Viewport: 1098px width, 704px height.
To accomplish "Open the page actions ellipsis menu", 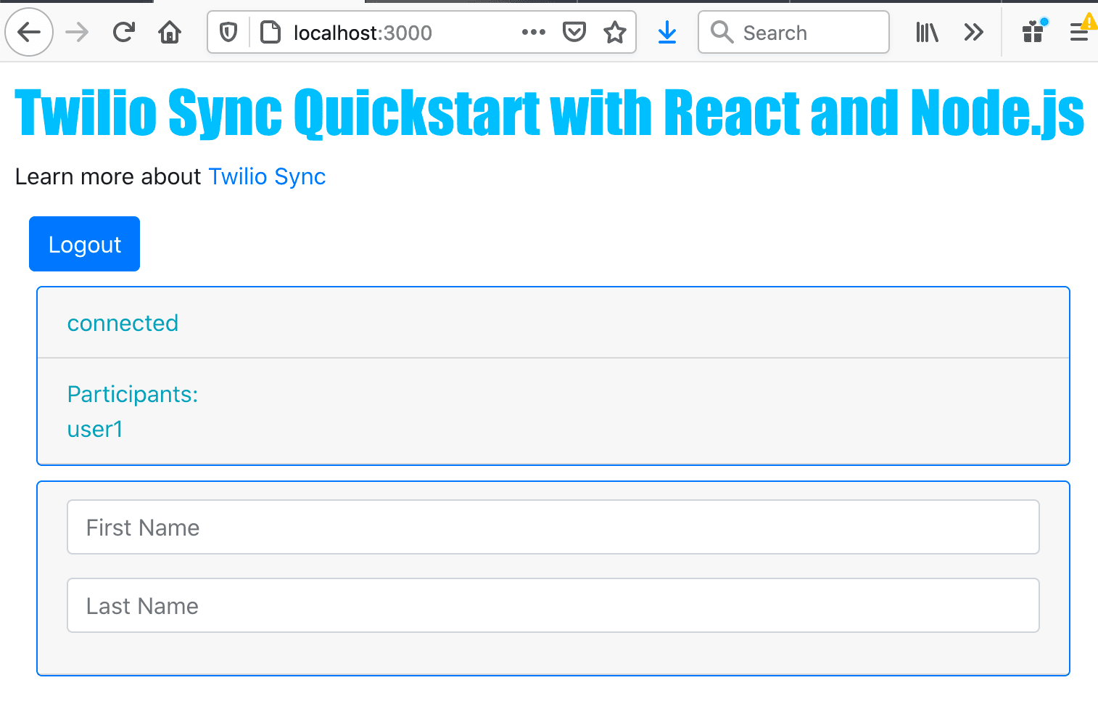I will point(533,32).
